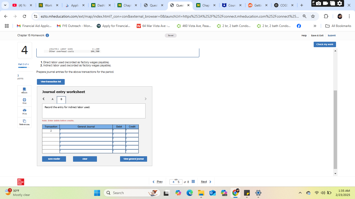Select journal entry tab A
Viewport: 355px width, 199px height.
pyautogui.click(x=52, y=99)
